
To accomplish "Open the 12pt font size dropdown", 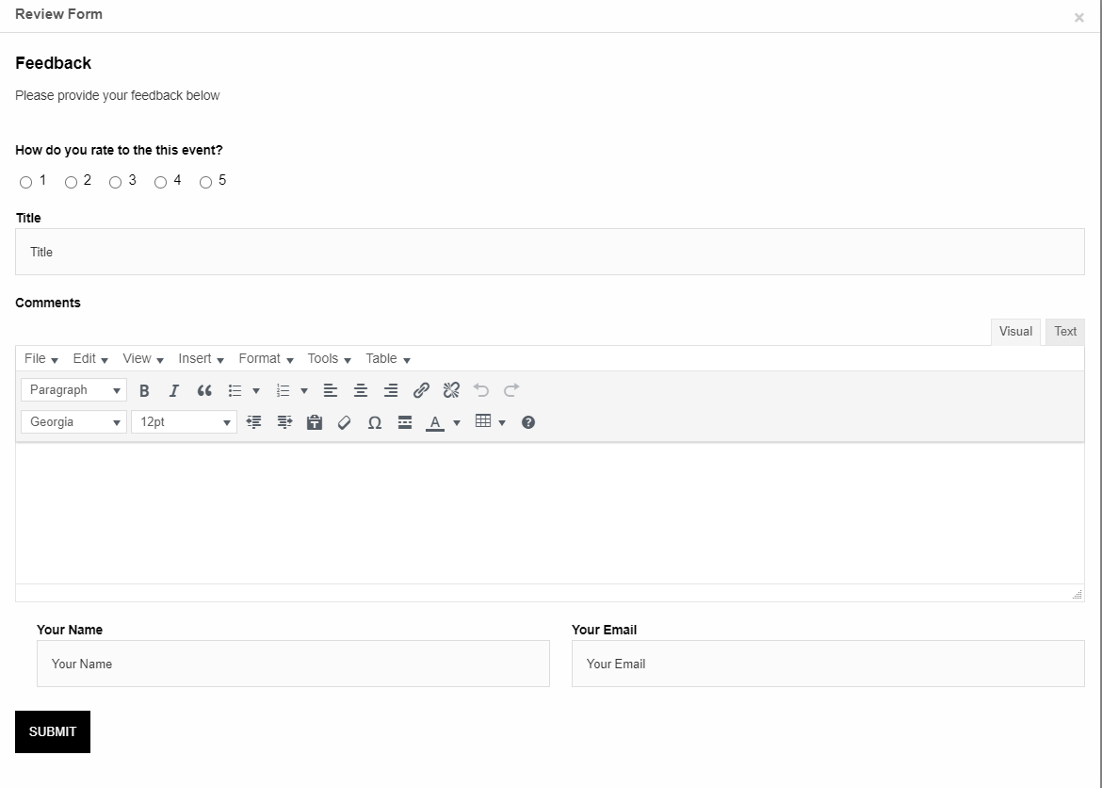I will pyautogui.click(x=184, y=422).
